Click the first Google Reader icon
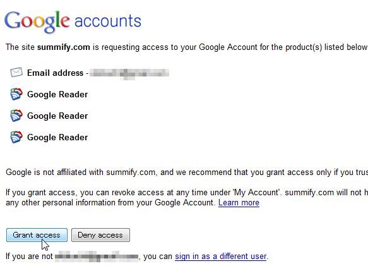This screenshot has height=278, width=368. [16, 94]
